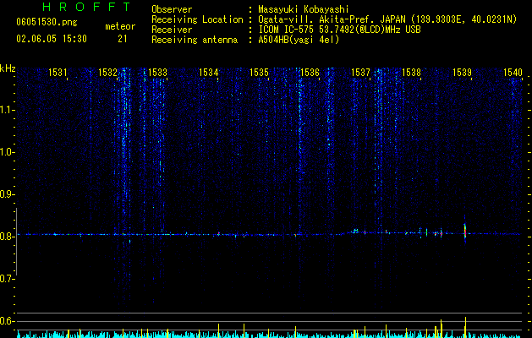Click the Receiving antenna label
The width and height of the screenshot is (532, 338).
pos(195,40)
